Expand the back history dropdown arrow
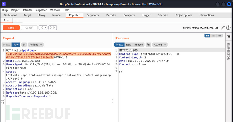Image resolution: width=233 pixels, height=122 pixels. click(x=46, y=28)
